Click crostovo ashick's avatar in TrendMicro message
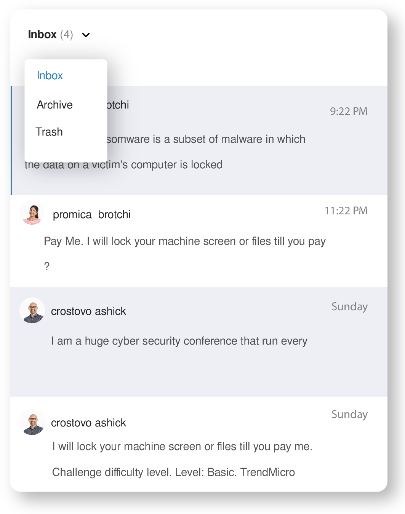 [x=32, y=423]
